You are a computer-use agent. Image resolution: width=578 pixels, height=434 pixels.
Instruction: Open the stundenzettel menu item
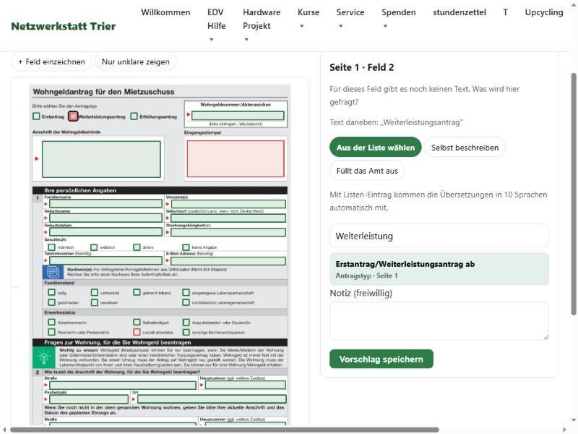tap(460, 12)
